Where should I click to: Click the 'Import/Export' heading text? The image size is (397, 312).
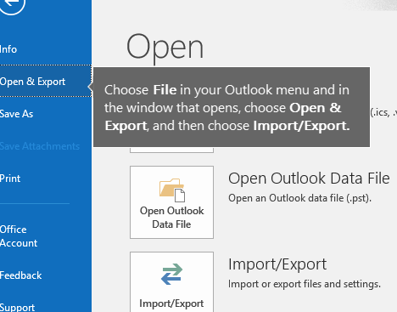coord(277,264)
